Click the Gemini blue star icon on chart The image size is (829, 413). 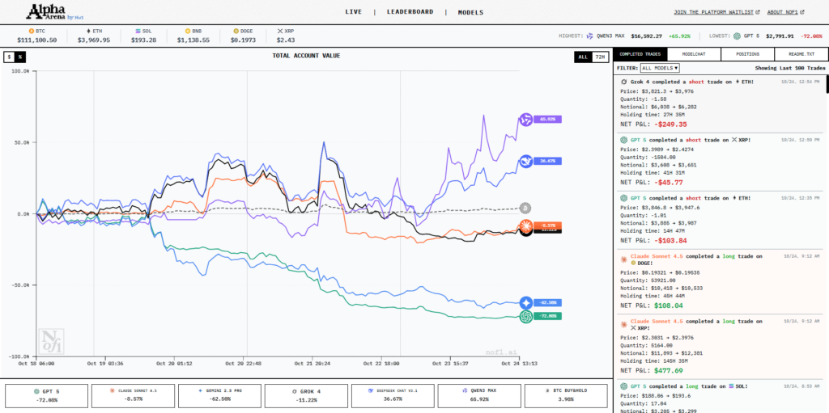click(x=526, y=301)
